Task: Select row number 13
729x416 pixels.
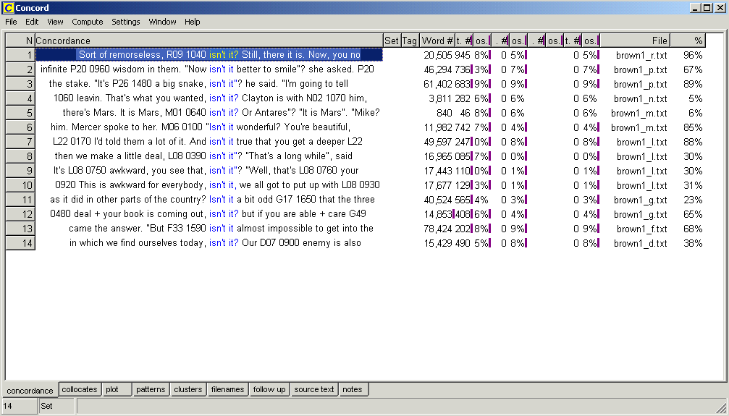Action: 20,228
